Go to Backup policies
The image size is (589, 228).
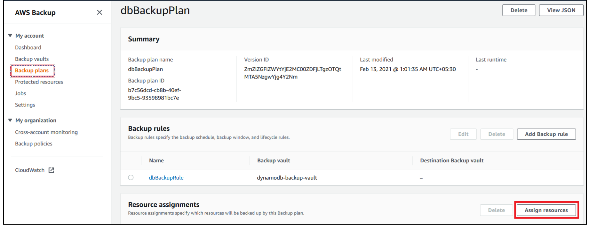34,143
